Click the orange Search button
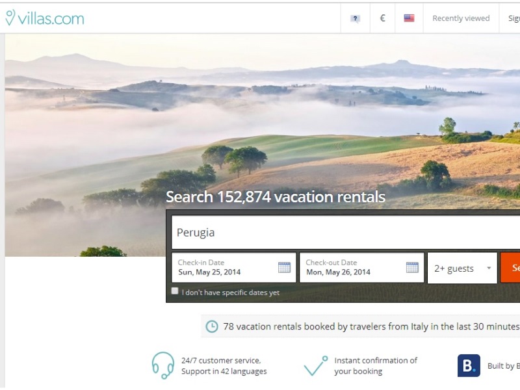 point(510,268)
